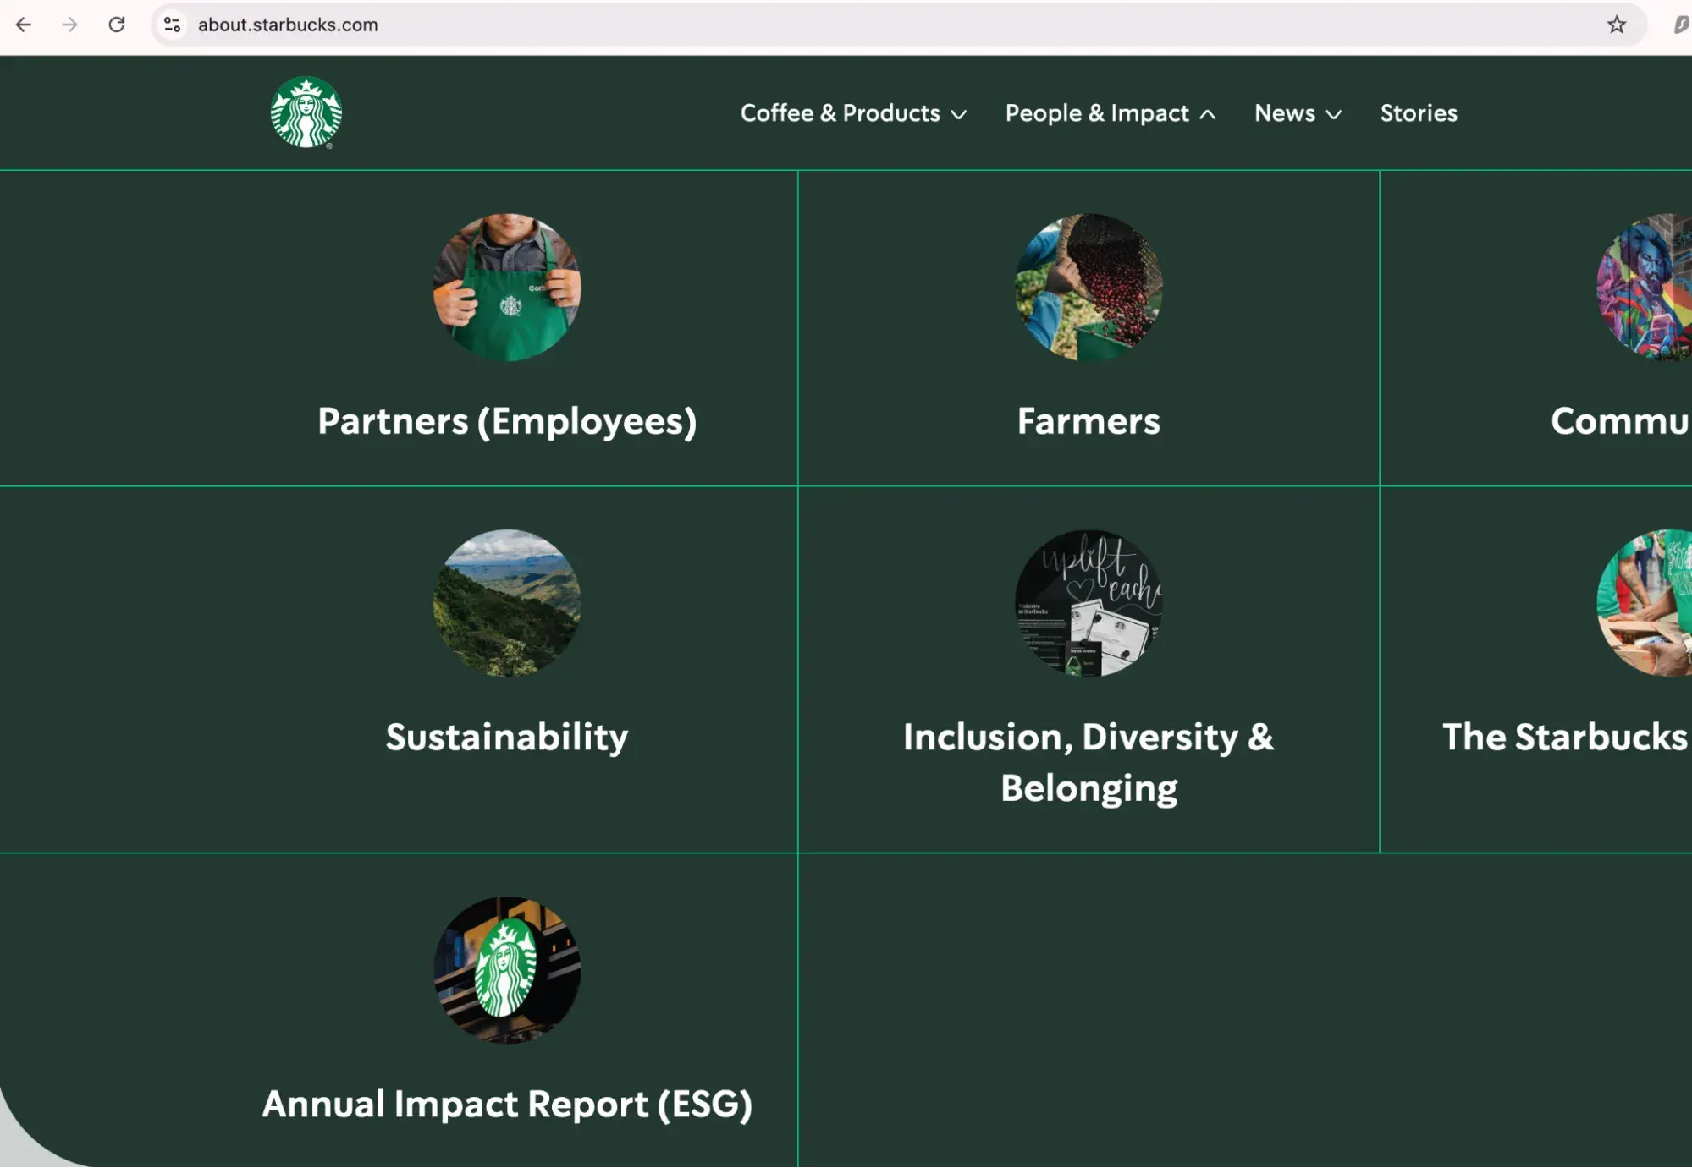Click the Starbucks sign Annual Report thumbnail
This screenshot has width=1692, height=1168.
[507, 970]
